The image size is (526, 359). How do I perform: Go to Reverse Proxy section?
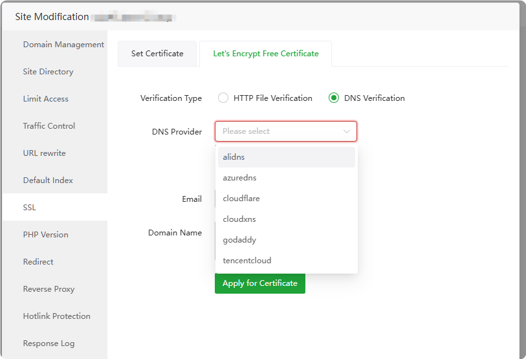pyautogui.click(x=49, y=289)
